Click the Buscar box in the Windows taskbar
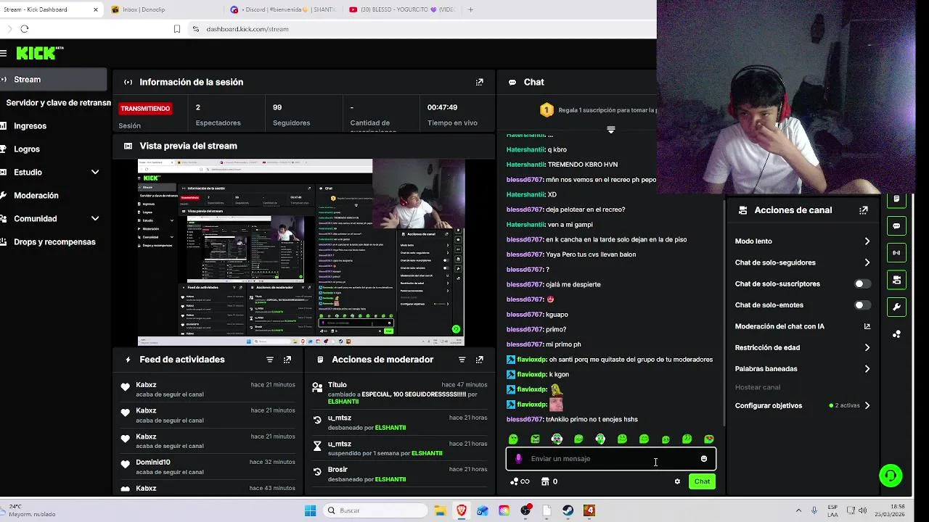The height and width of the screenshot is (522, 929). click(375, 510)
